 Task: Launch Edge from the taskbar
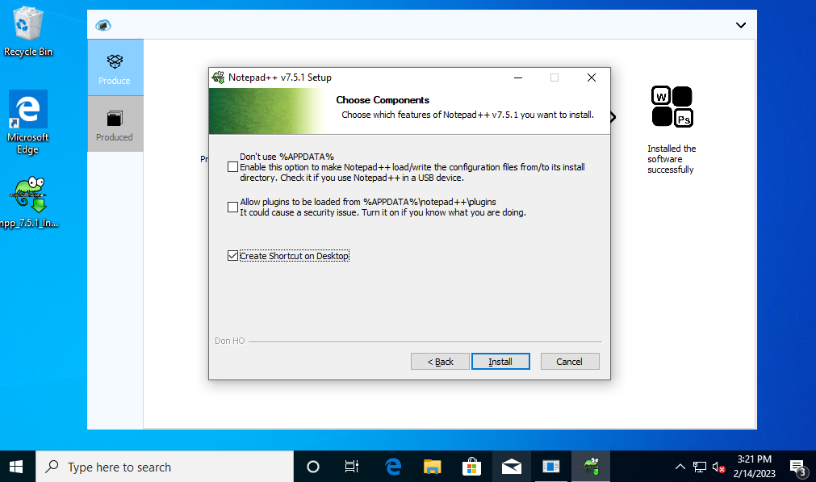(x=393, y=467)
